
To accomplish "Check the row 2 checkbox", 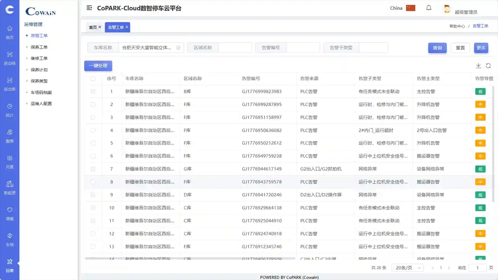I will [x=93, y=104].
